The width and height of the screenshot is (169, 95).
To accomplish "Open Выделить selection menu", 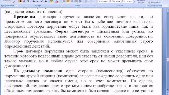I will (155, 2).
